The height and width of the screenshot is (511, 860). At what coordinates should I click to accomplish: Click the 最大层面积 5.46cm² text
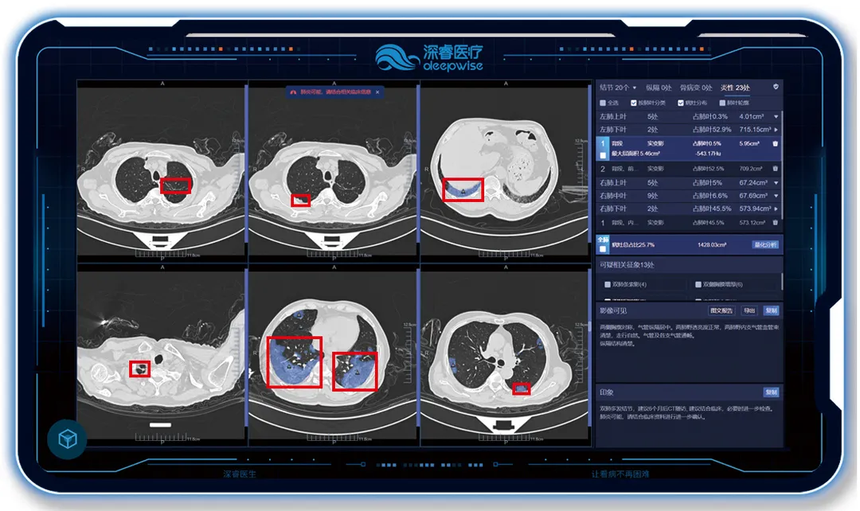(x=636, y=154)
